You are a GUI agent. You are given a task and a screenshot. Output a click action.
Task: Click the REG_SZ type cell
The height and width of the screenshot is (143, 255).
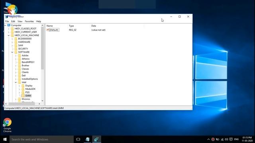73,30
